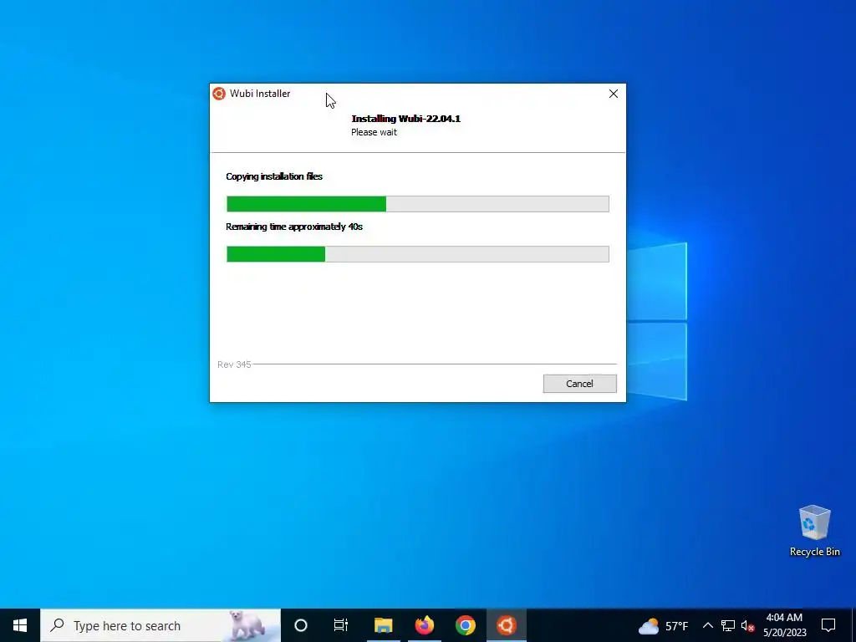Open the clock showing 4:04 AM
The width and height of the screenshot is (856, 642).
[784, 625]
